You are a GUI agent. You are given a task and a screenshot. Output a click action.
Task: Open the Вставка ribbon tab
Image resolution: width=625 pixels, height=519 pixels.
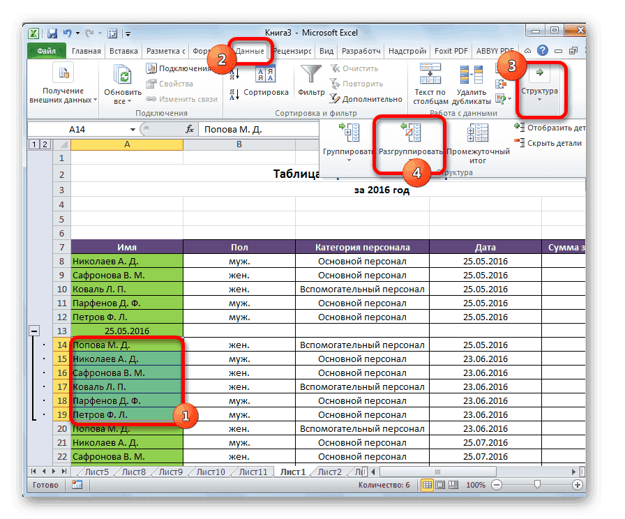click(123, 51)
